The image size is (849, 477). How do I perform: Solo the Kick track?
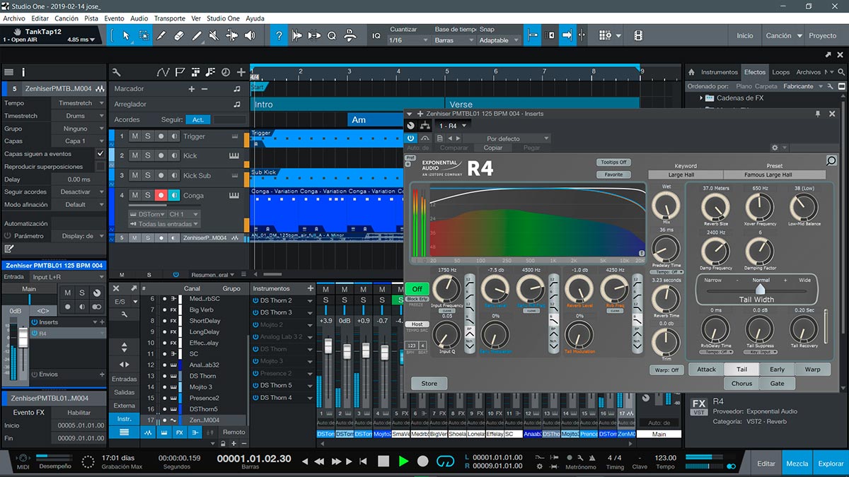(x=148, y=155)
